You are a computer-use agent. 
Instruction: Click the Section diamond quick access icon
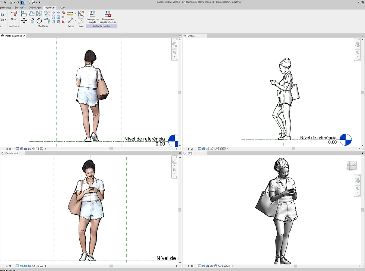click(18, 2)
